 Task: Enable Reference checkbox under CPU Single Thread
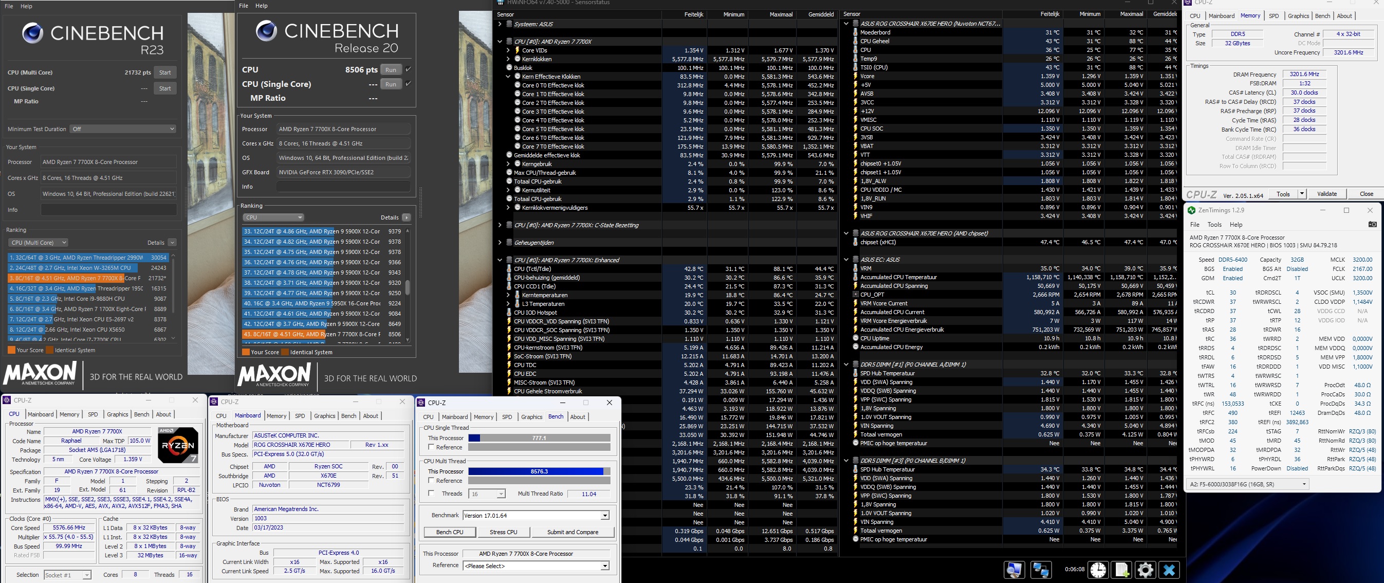(431, 448)
